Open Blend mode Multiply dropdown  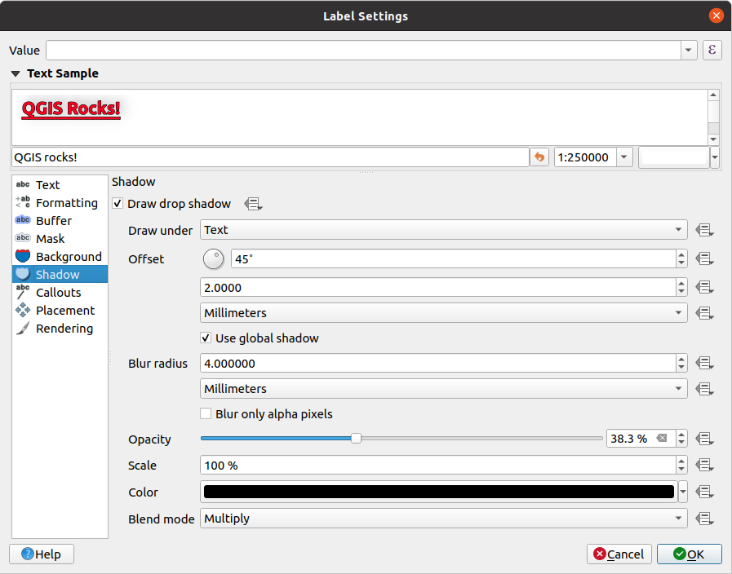tap(443, 519)
